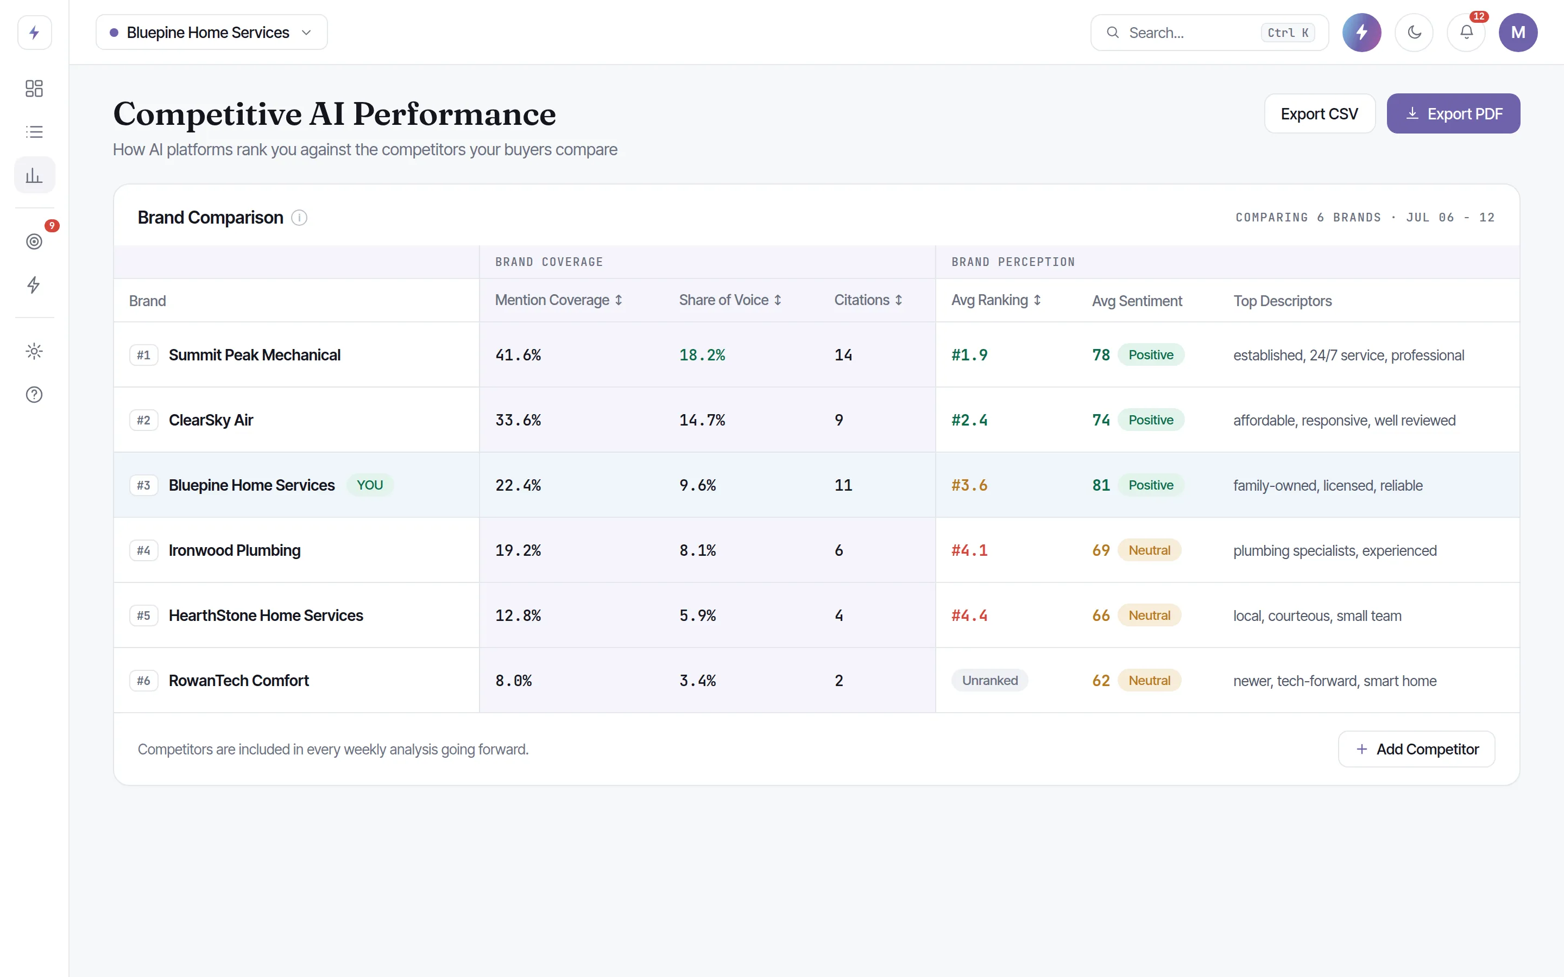The height and width of the screenshot is (977, 1564).
Task: Click the Ctrl K shortcut hint
Action: click(1288, 33)
